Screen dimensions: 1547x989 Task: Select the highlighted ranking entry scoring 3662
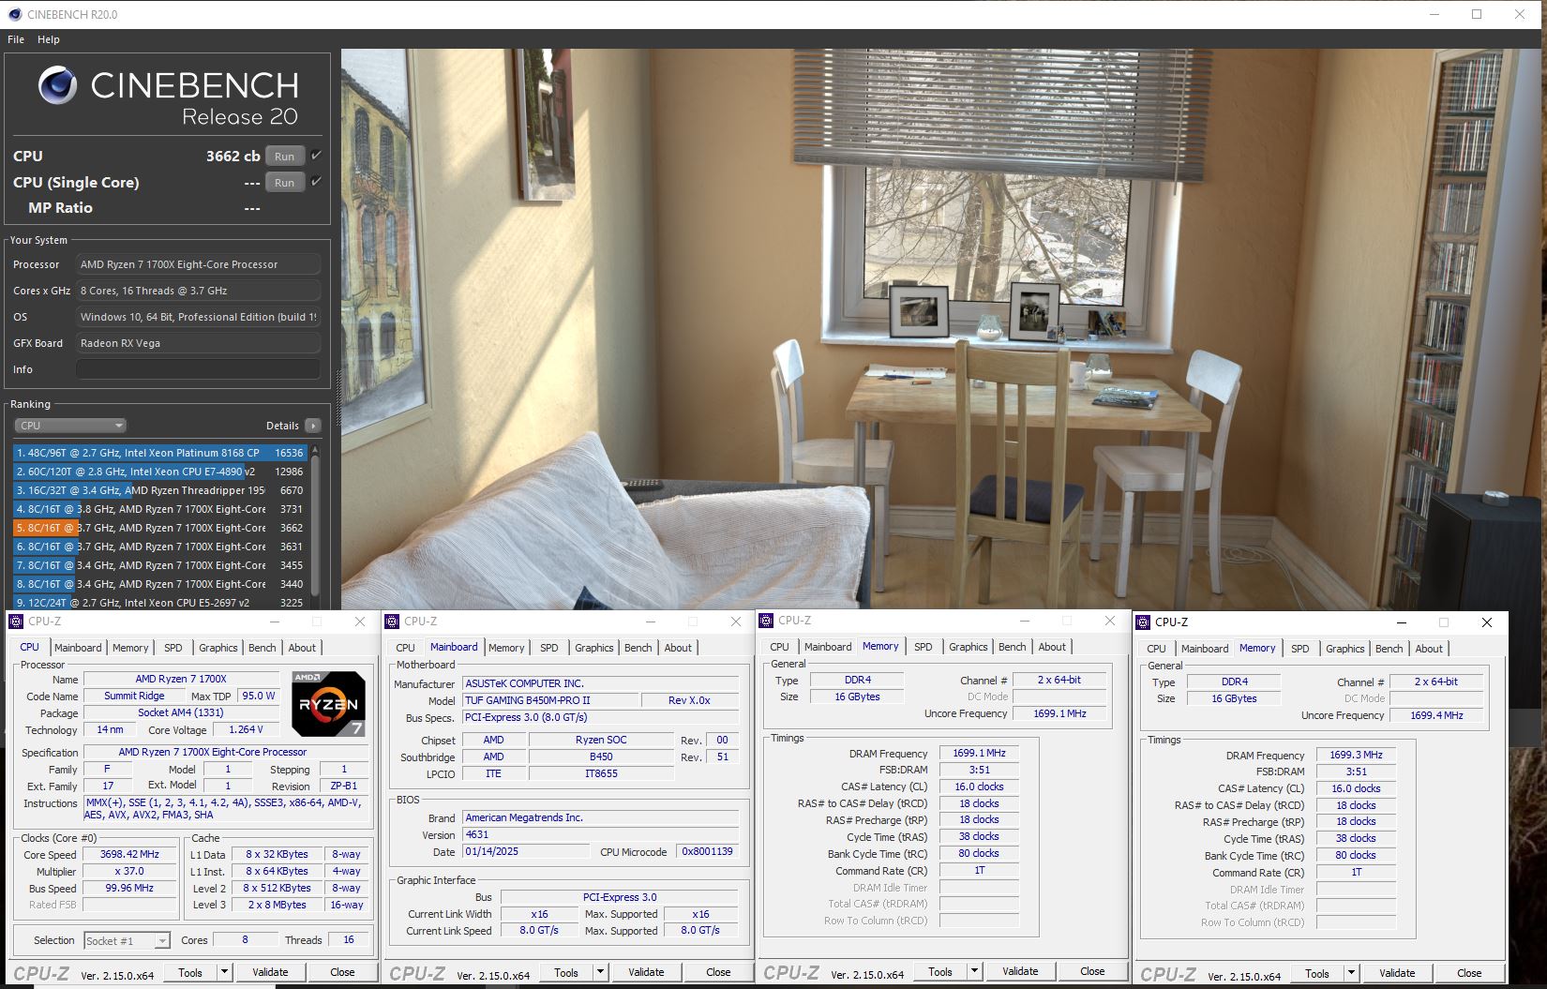click(x=160, y=528)
